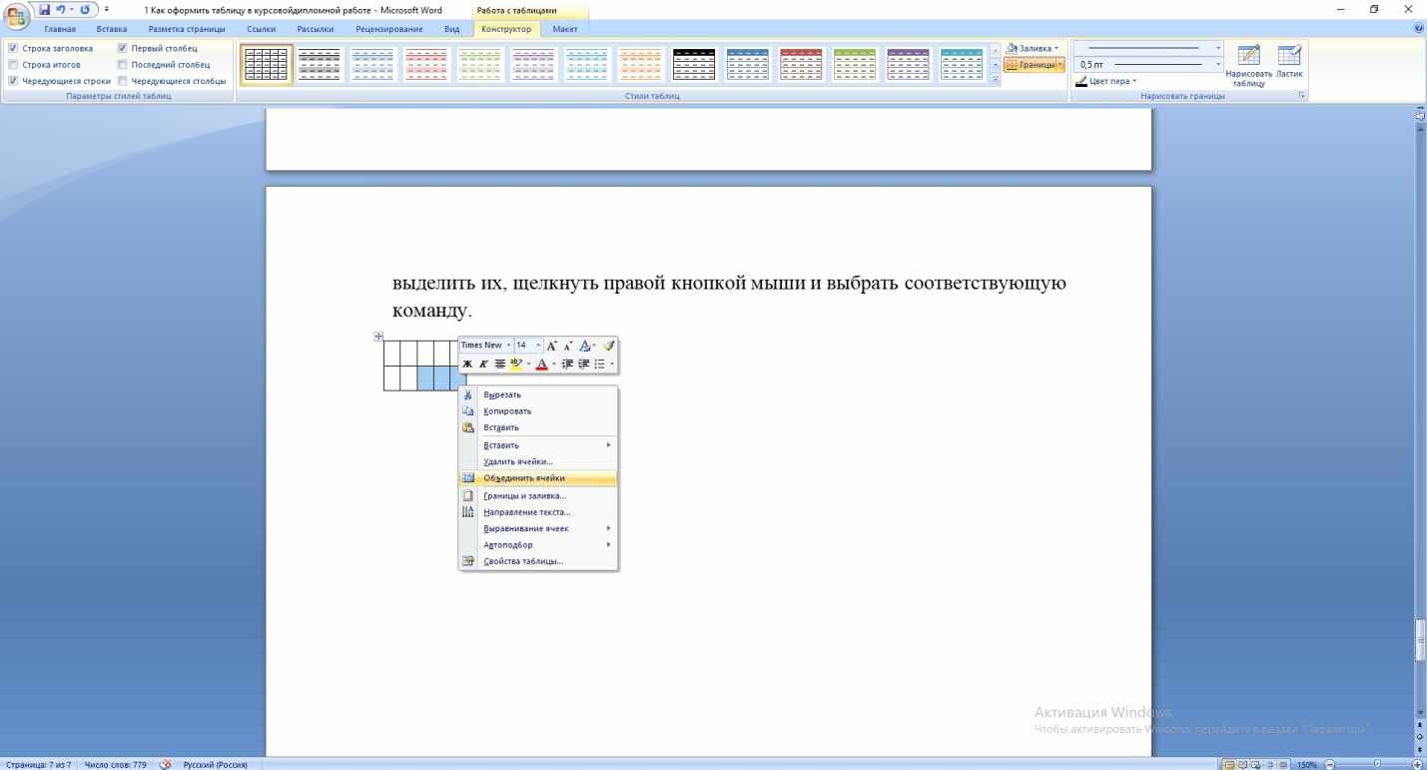The height and width of the screenshot is (770, 1427).
Task: Open Выравнивание ячеек submenu
Action: [x=538, y=528]
